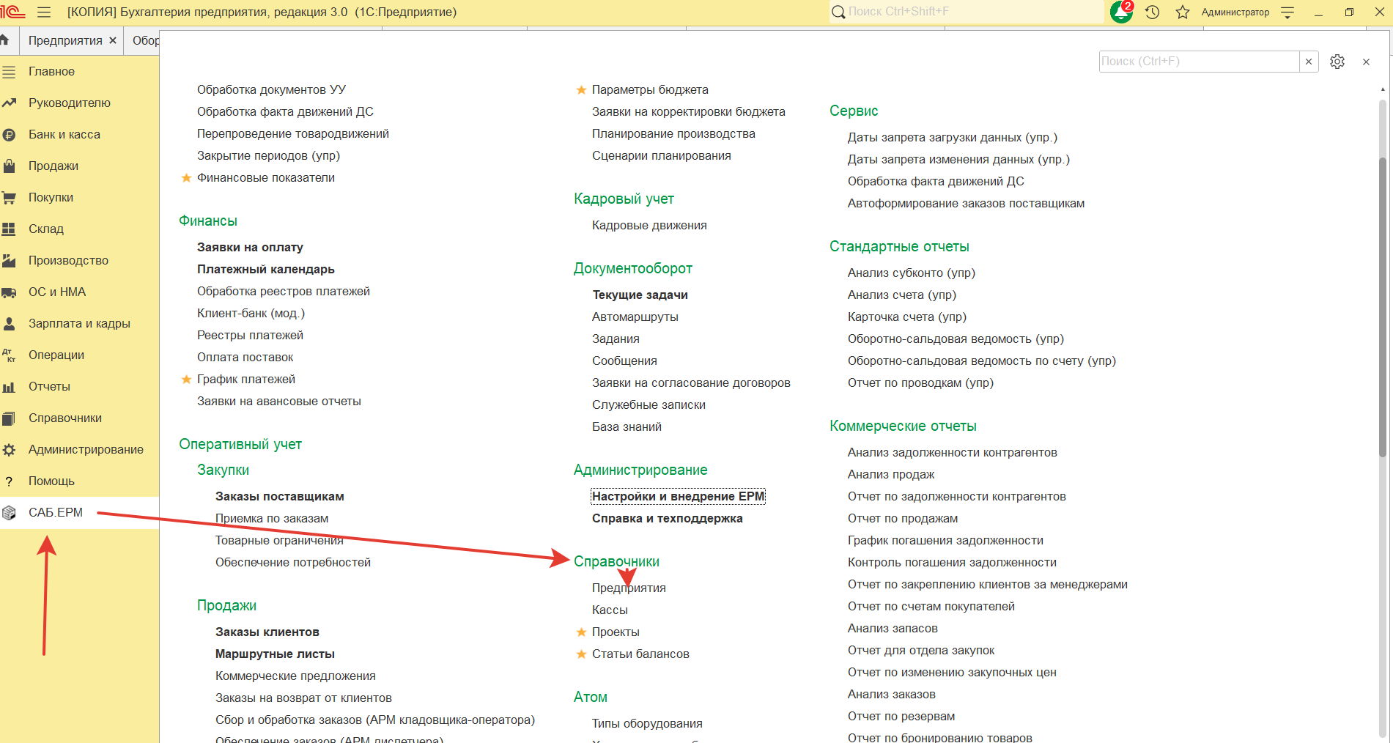The width and height of the screenshot is (1393, 743).
Task: Open Справка и техподдержка
Action: click(x=667, y=519)
